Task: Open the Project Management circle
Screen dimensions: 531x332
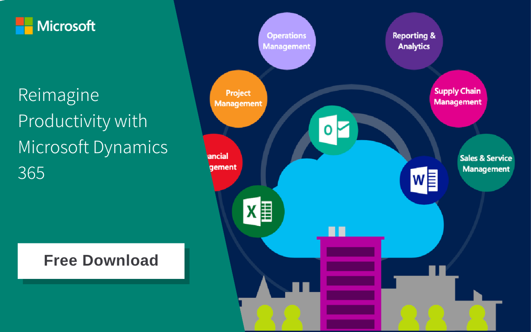Action: coord(239,98)
